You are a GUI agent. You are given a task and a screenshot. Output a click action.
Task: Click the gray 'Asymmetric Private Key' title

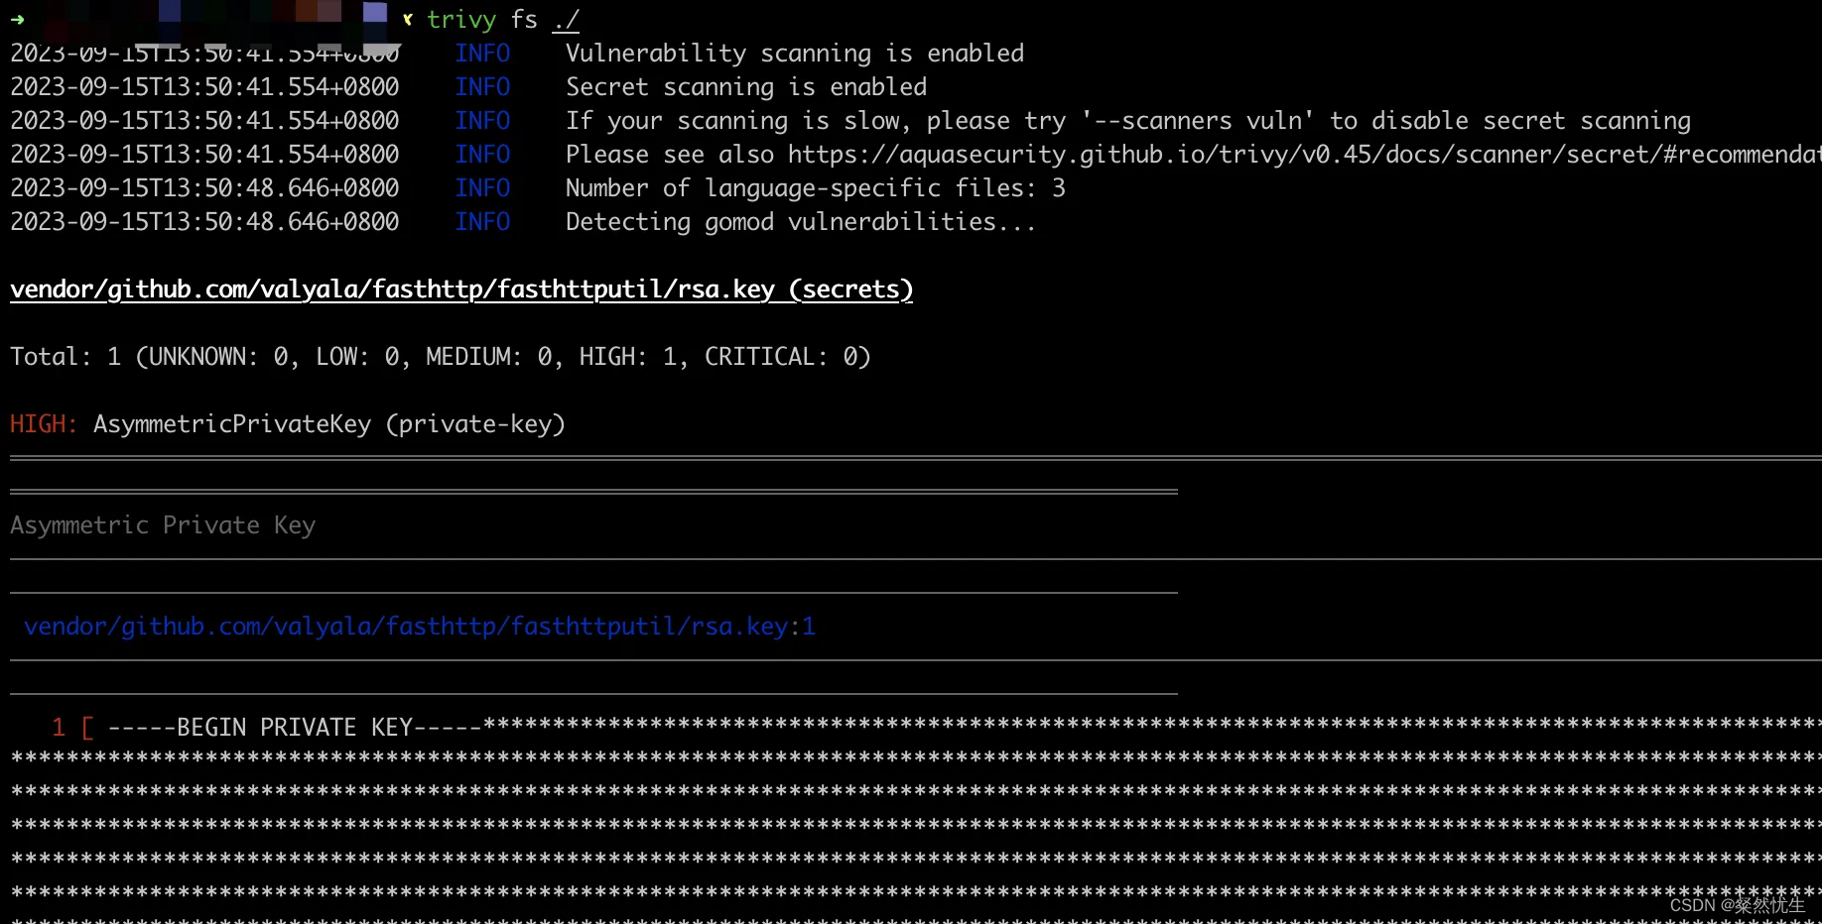tap(163, 525)
